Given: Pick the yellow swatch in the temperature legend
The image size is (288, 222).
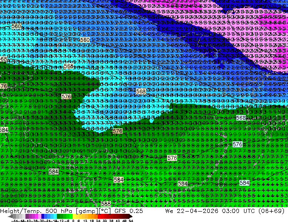Looking at the screenshot, I should tap(74, 217).
